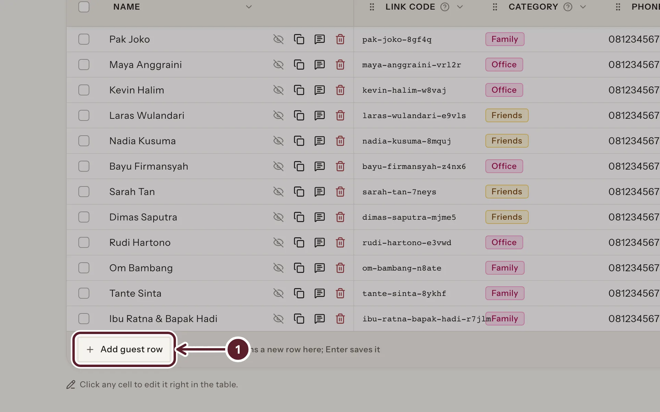Open the Link Code column chevron
Screen dimensions: 660x412
pyautogui.click(x=460, y=7)
